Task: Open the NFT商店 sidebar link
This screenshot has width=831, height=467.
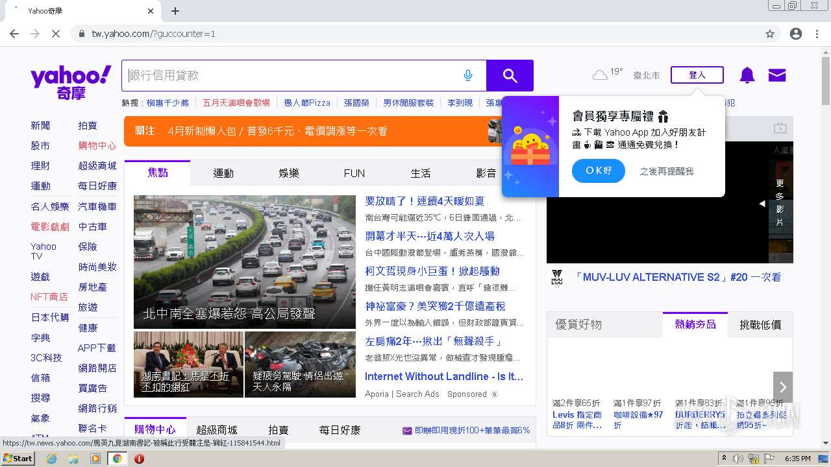Action: click(49, 296)
